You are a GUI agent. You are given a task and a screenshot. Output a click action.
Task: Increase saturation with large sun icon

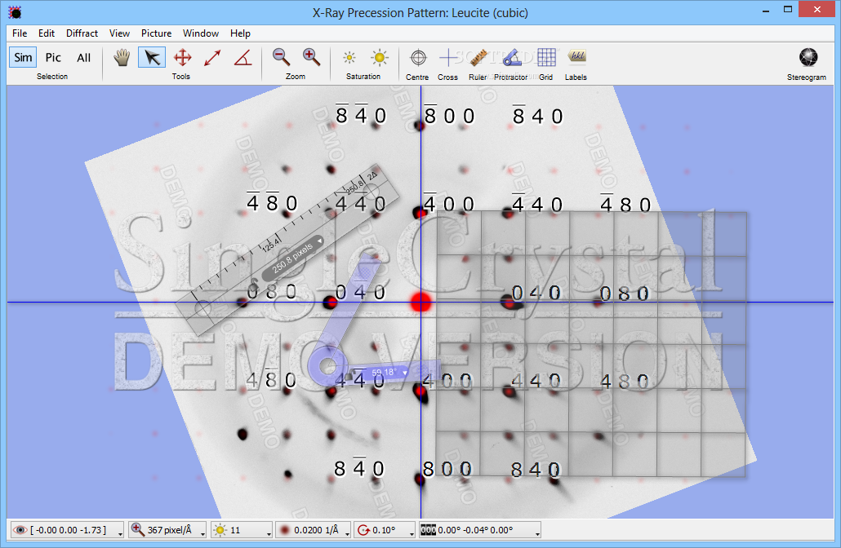[379, 57]
